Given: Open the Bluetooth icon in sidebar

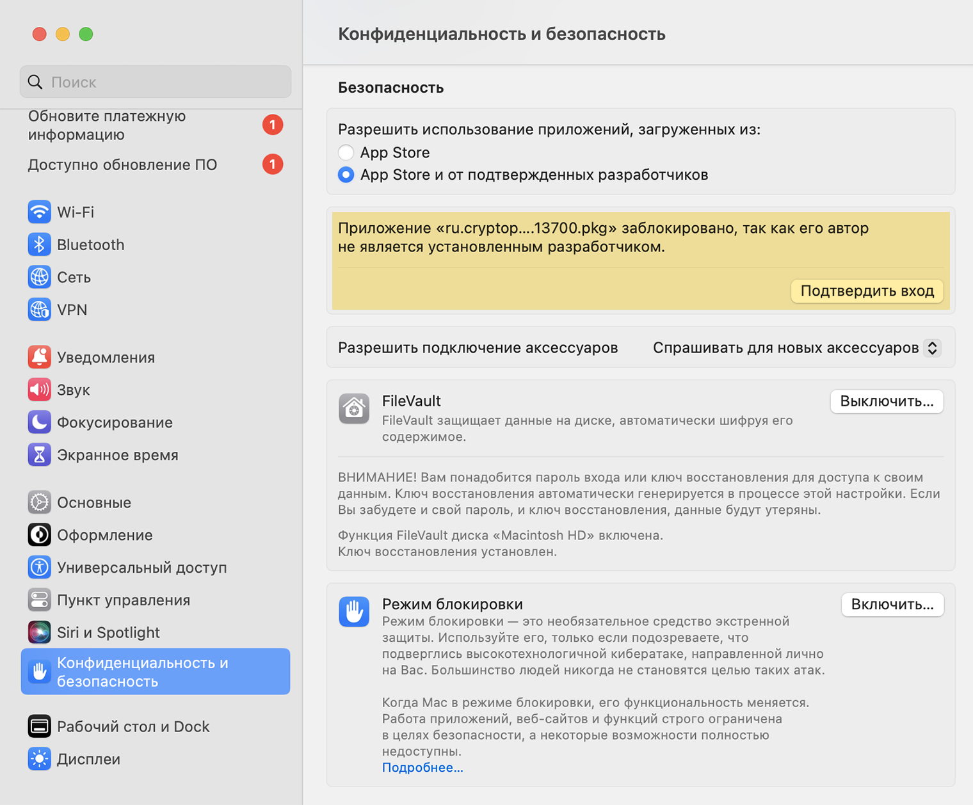Looking at the screenshot, I should click(39, 244).
